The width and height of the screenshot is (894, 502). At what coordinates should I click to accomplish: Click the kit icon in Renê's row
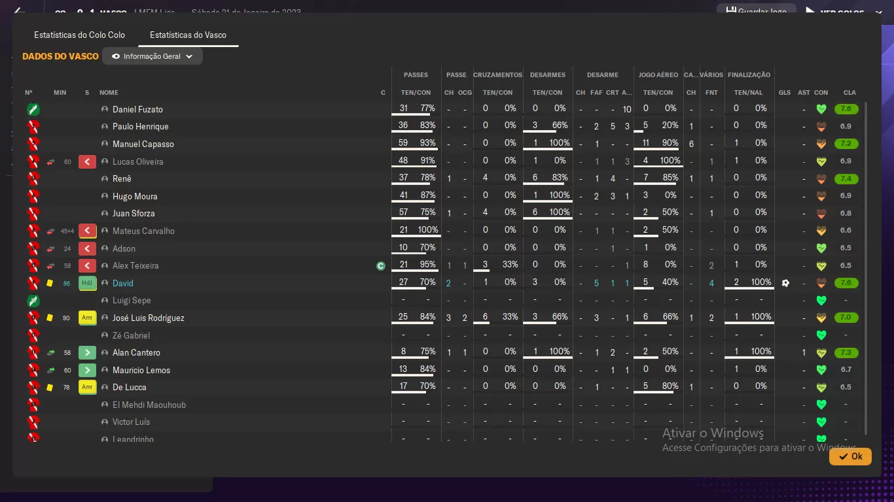click(33, 179)
